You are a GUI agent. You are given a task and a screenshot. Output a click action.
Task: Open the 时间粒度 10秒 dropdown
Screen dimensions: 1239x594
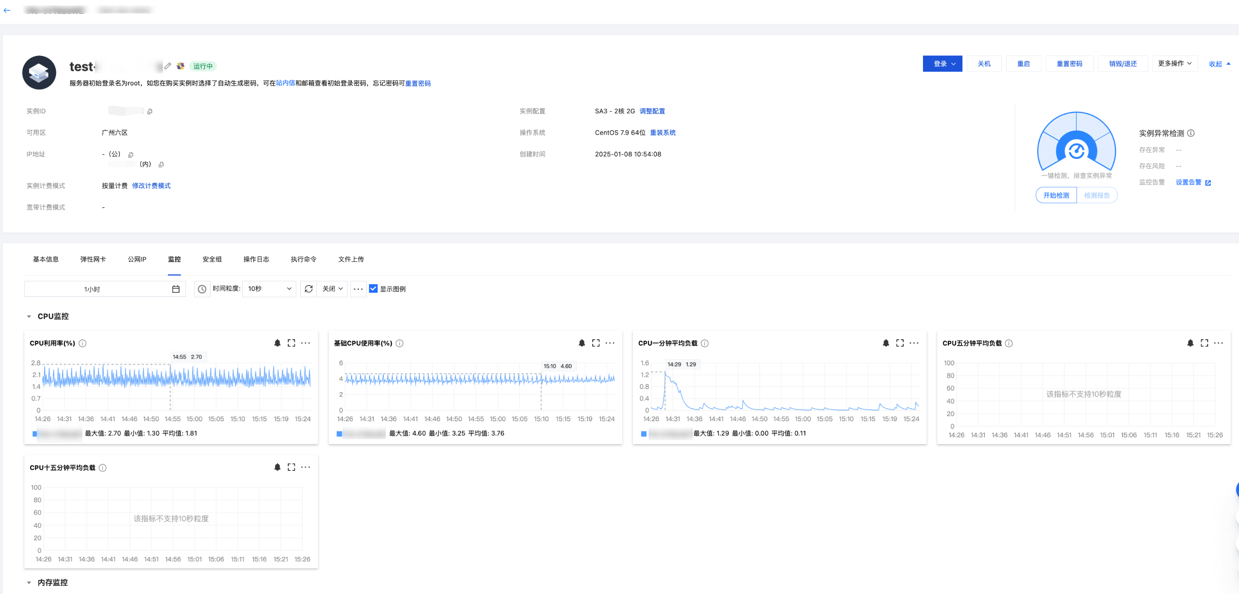point(269,289)
